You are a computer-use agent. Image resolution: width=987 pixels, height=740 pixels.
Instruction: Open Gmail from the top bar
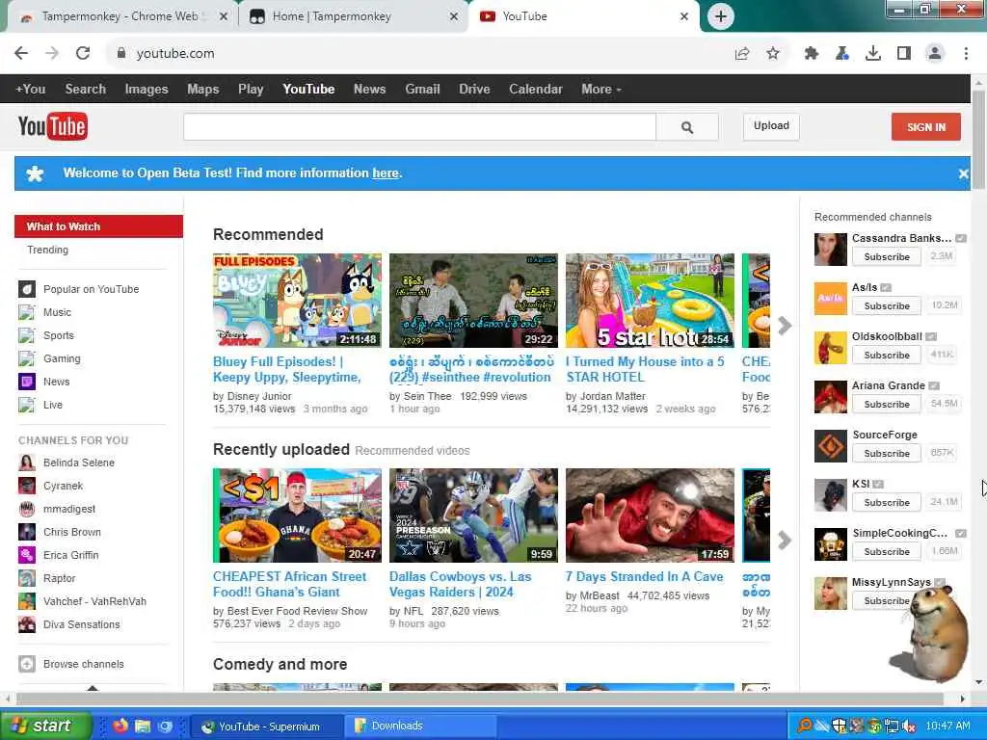[422, 90]
